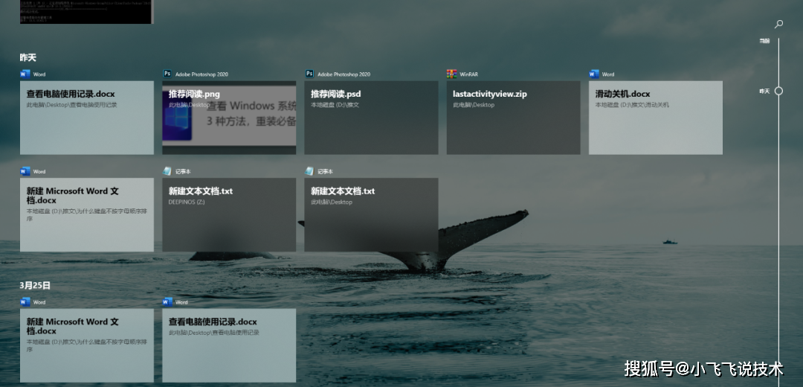The image size is (803, 387).
Task: Click Word icon above 滑动关机.docx card
Action: [x=594, y=74]
